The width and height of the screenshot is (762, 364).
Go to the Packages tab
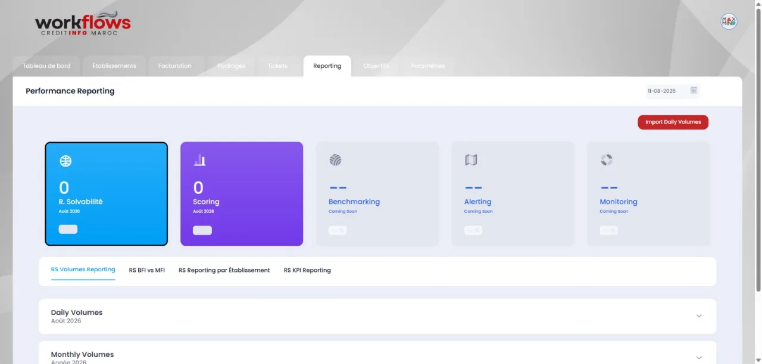[232, 66]
